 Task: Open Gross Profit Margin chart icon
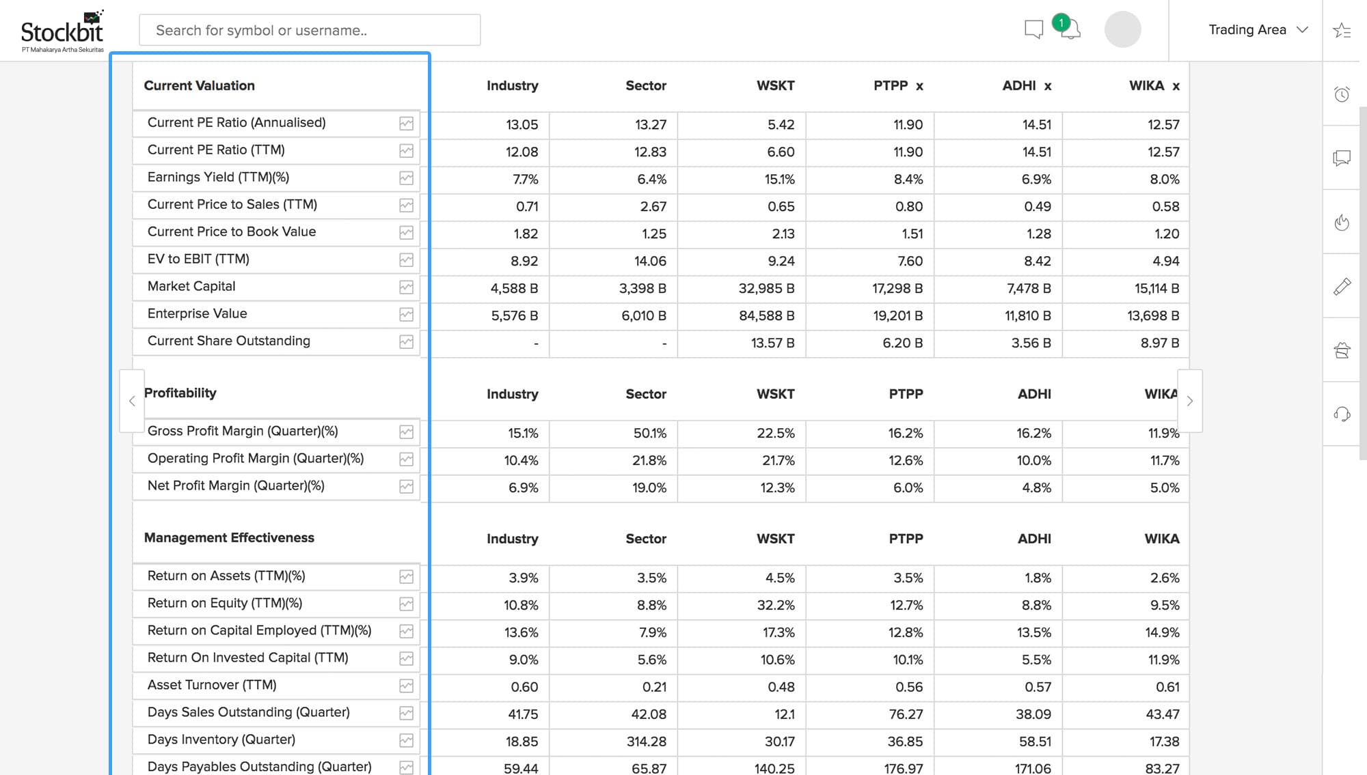pyautogui.click(x=406, y=432)
